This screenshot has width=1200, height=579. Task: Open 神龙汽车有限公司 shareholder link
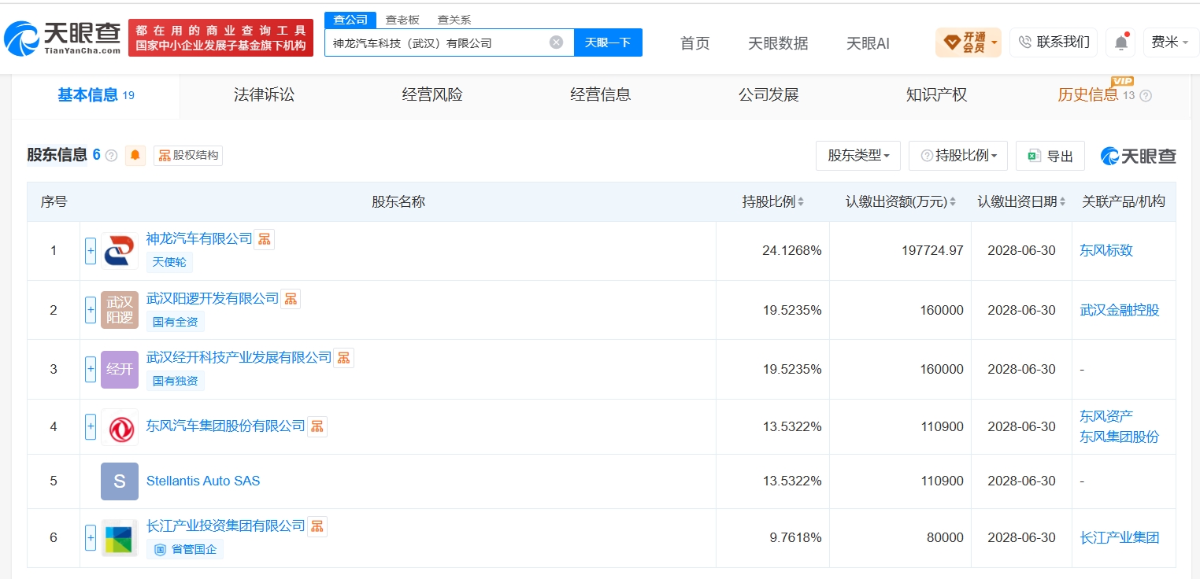(x=199, y=238)
